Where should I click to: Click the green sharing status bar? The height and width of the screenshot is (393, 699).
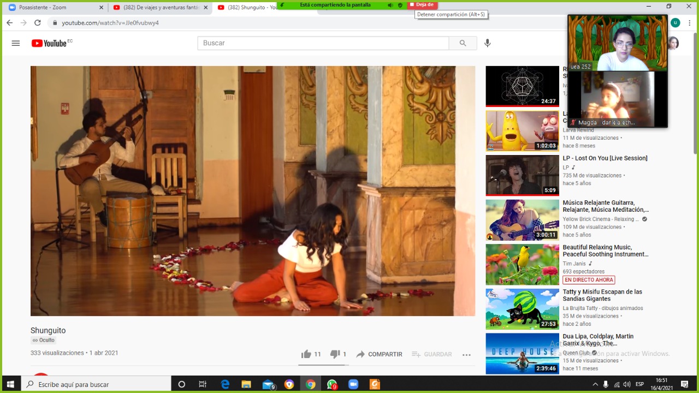coord(335,5)
